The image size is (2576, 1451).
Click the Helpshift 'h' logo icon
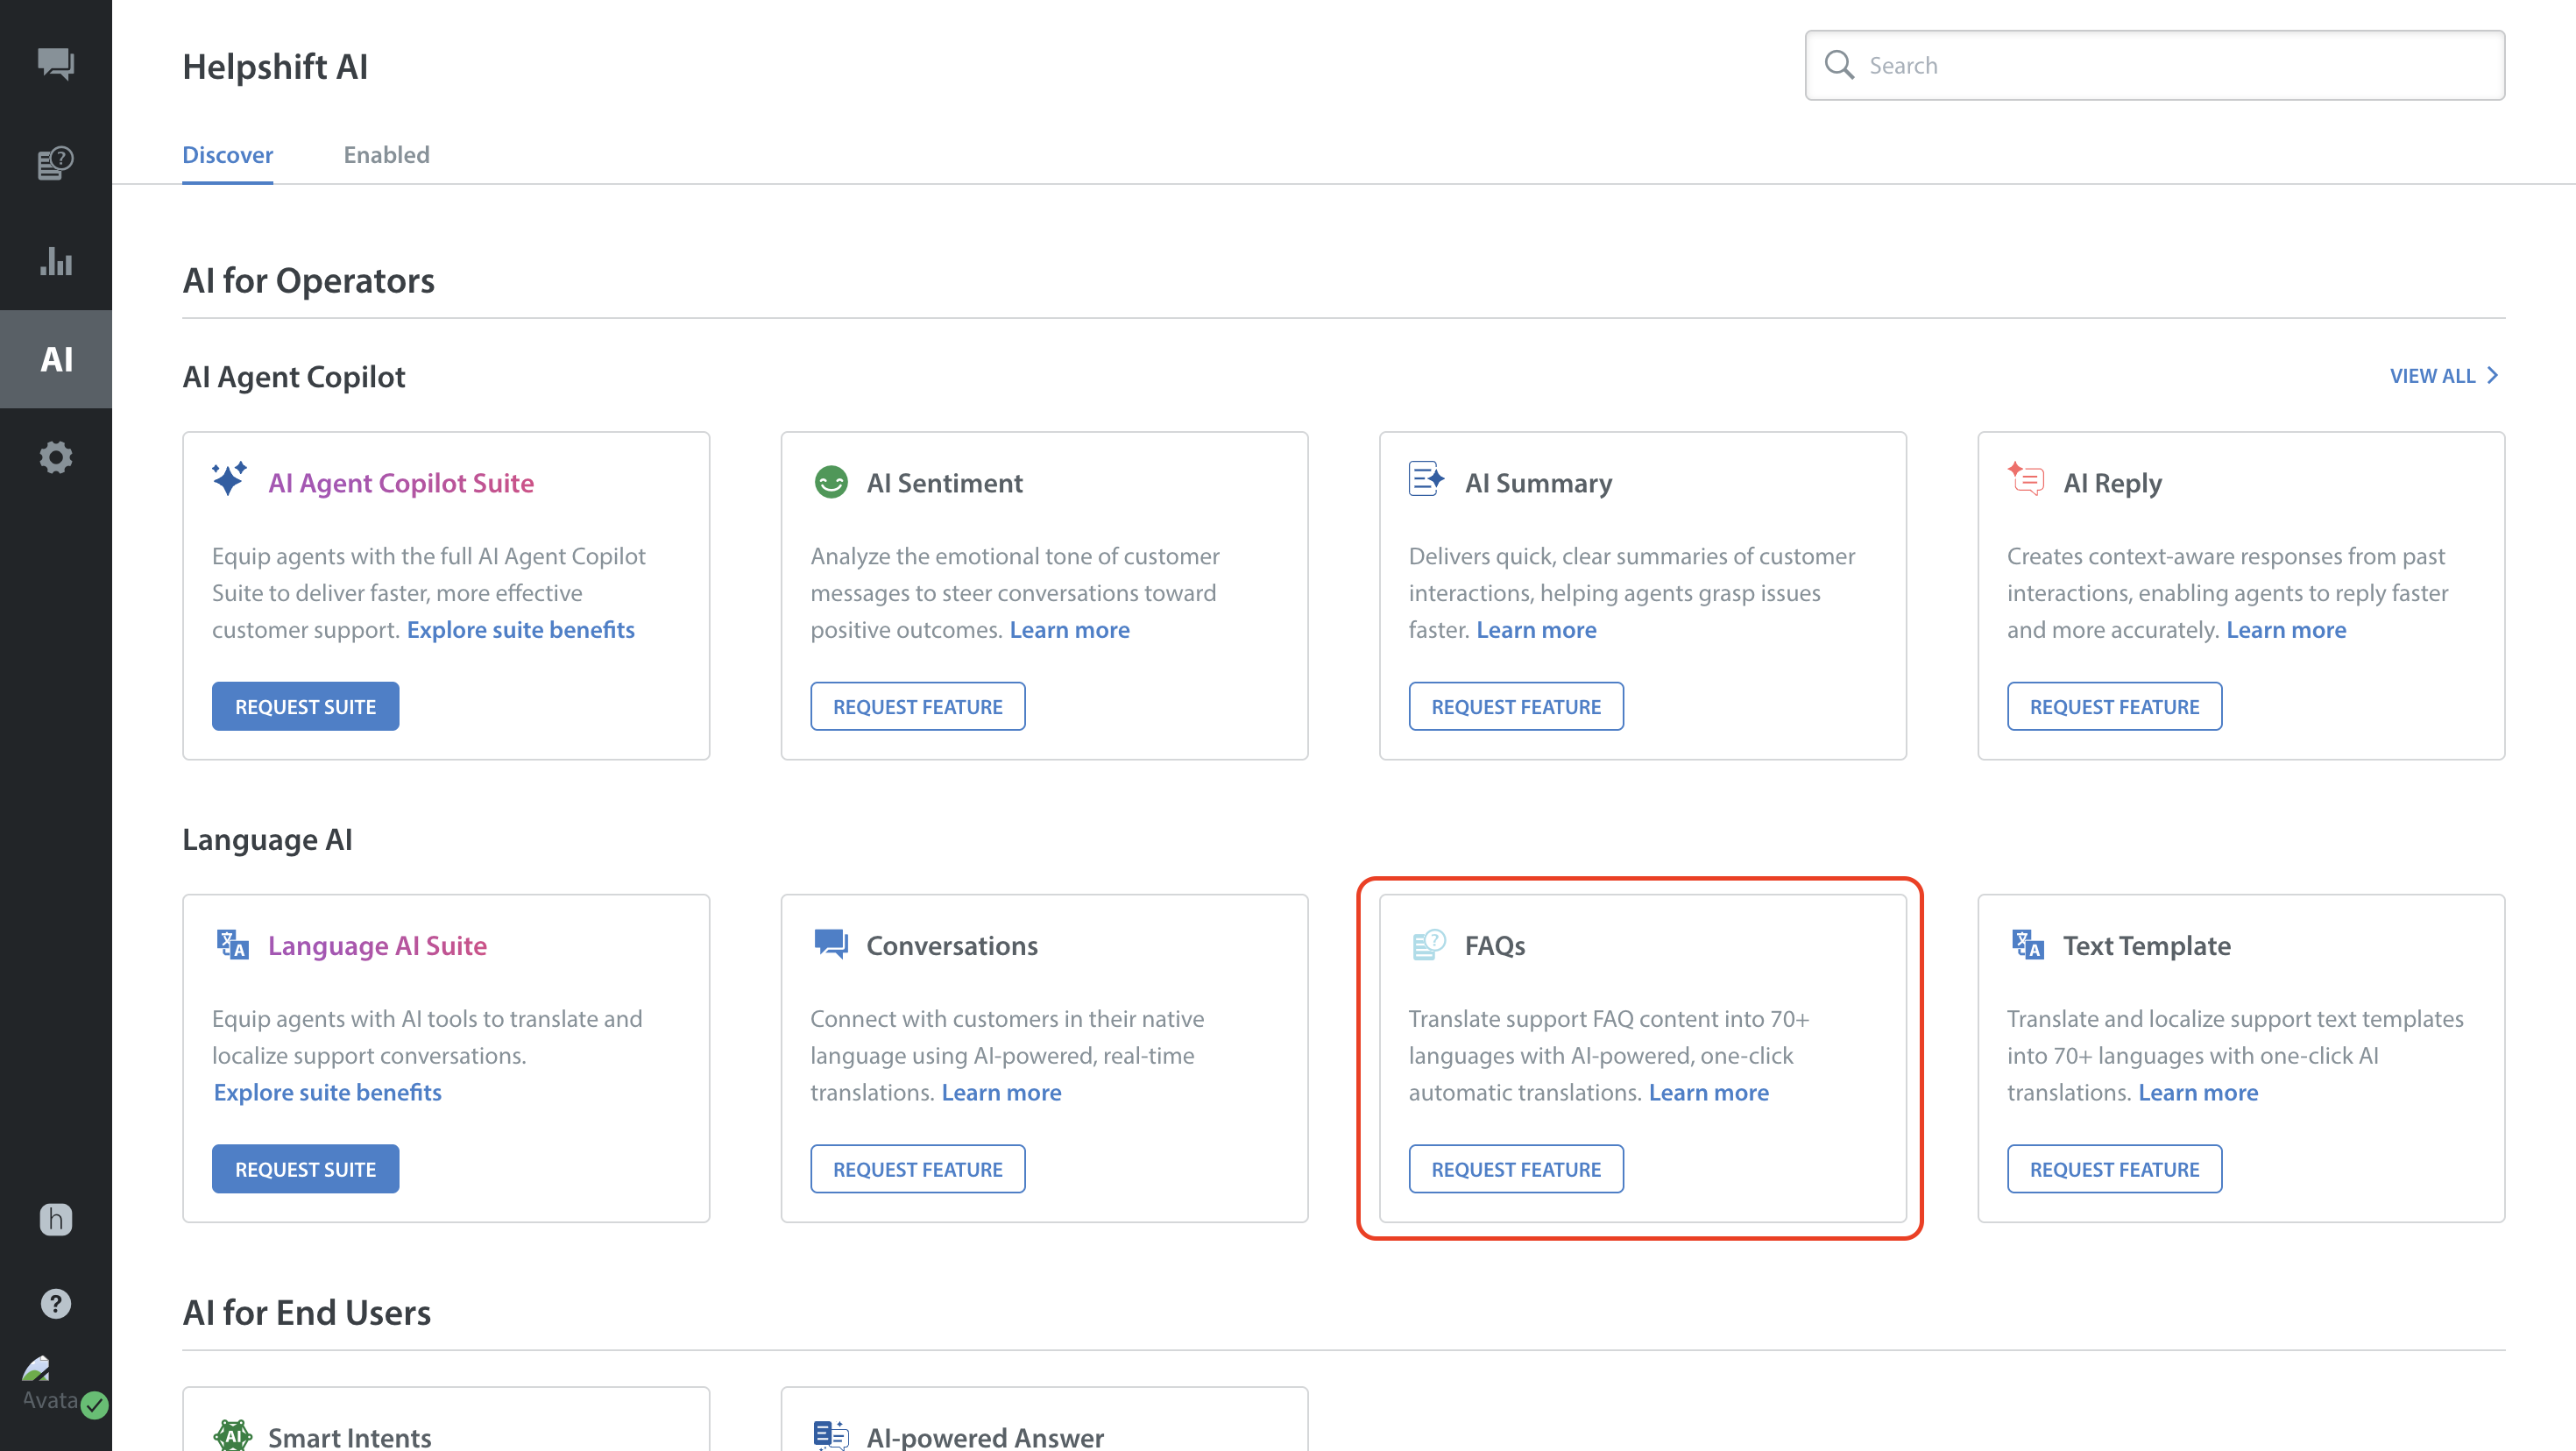tap(55, 1219)
